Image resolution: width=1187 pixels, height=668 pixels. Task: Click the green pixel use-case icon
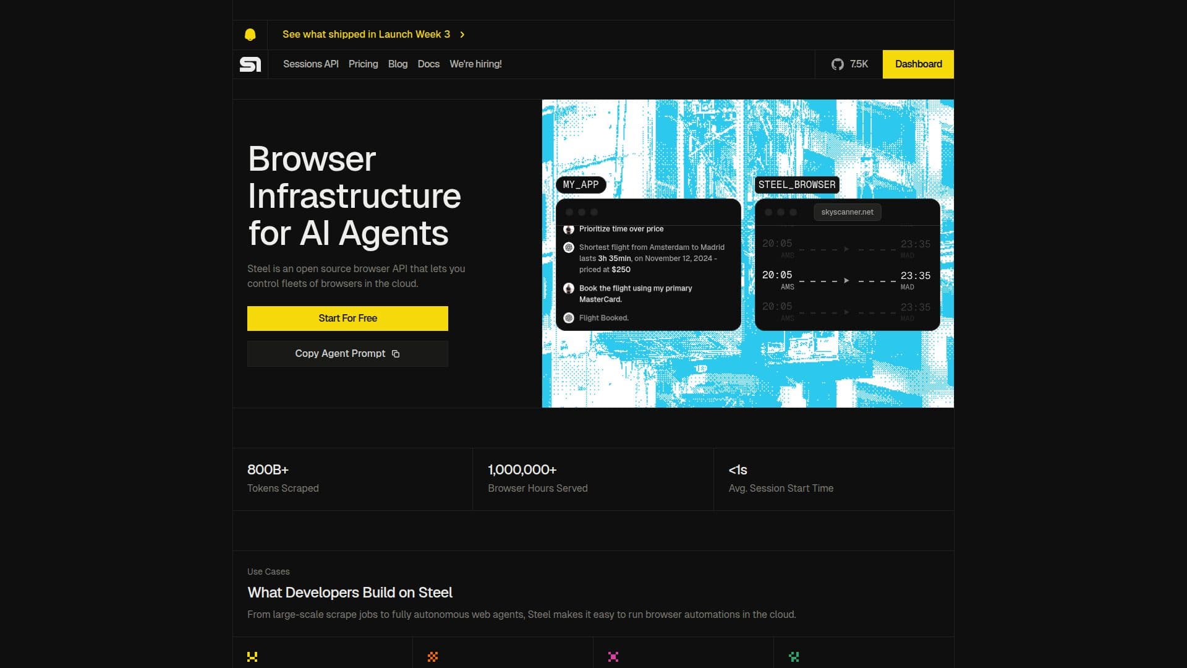click(x=794, y=657)
